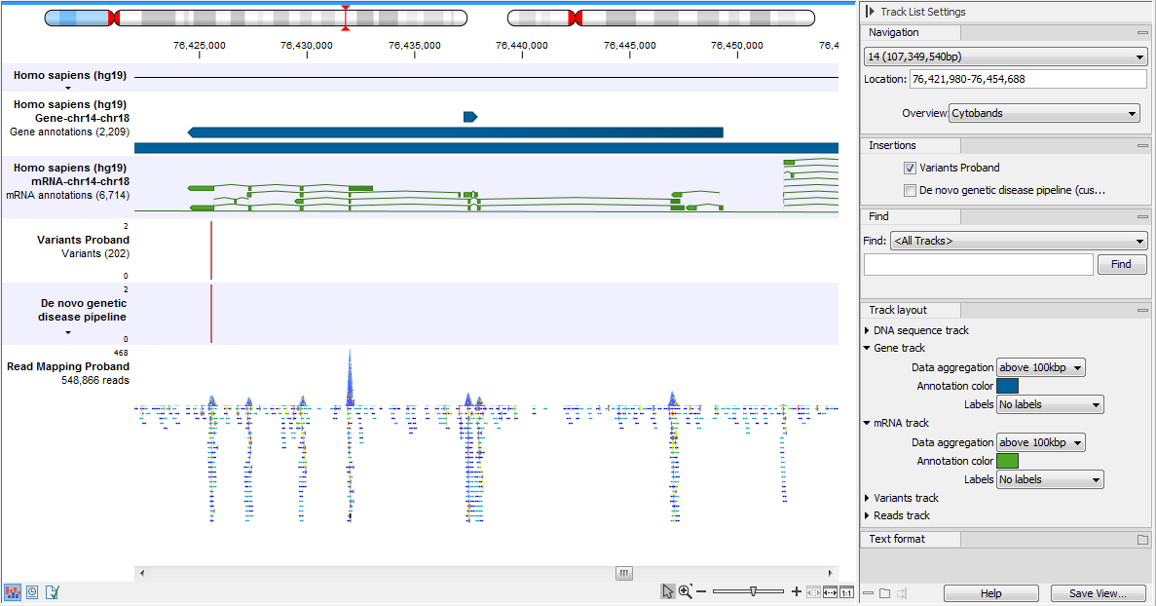Uncheck the Variants Proband checkbox
This screenshot has height=606, width=1156.
tap(910, 168)
